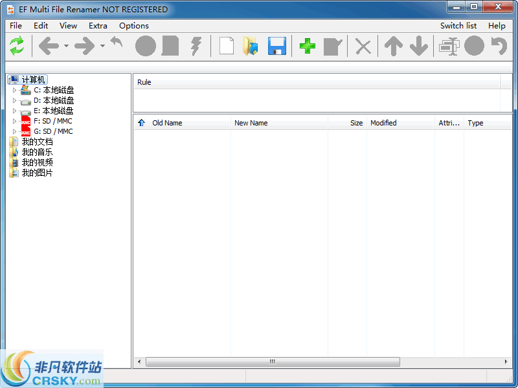Open the View menu
Viewport: 518px width, 388px height.
point(68,26)
